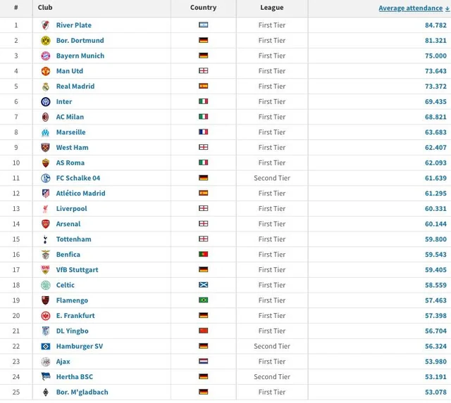This screenshot has width=451, height=403.
Task: Click the Country column header
Action: pos(203,8)
